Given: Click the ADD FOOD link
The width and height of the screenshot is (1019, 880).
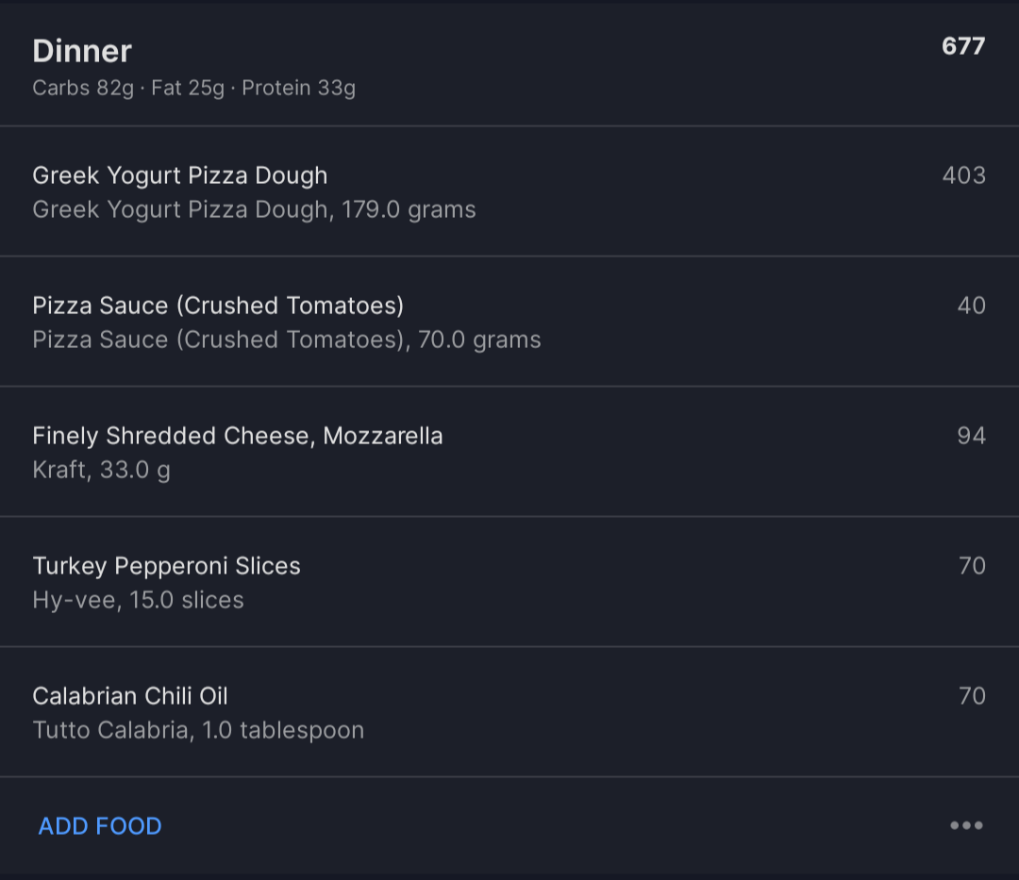Looking at the screenshot, I should click(100, 826).
